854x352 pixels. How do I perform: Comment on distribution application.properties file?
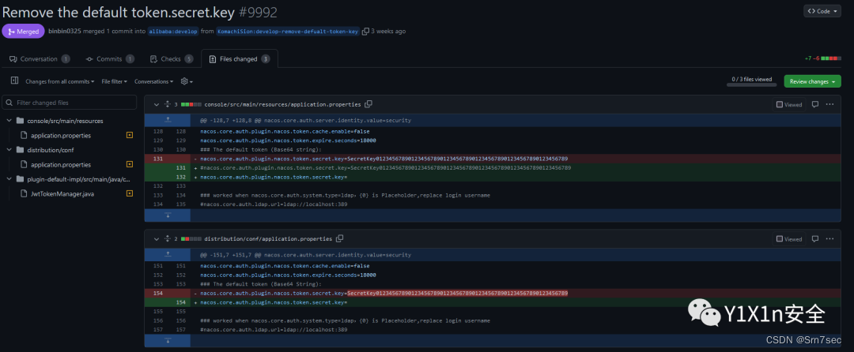click(814, 238)
